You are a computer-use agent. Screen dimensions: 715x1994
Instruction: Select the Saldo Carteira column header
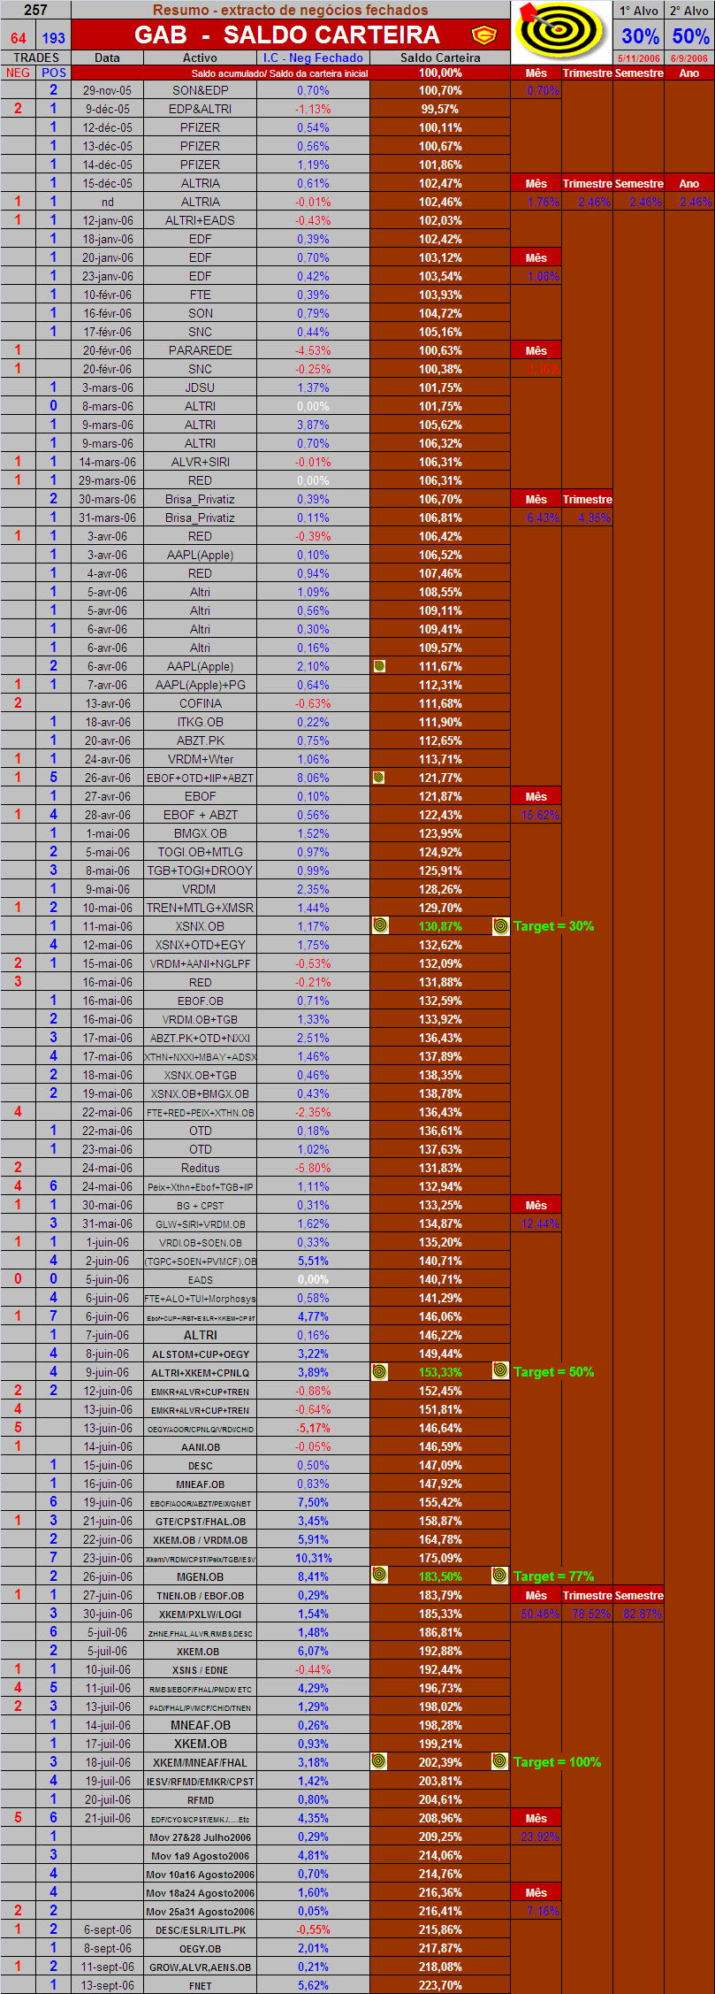[x=440, y=58]
